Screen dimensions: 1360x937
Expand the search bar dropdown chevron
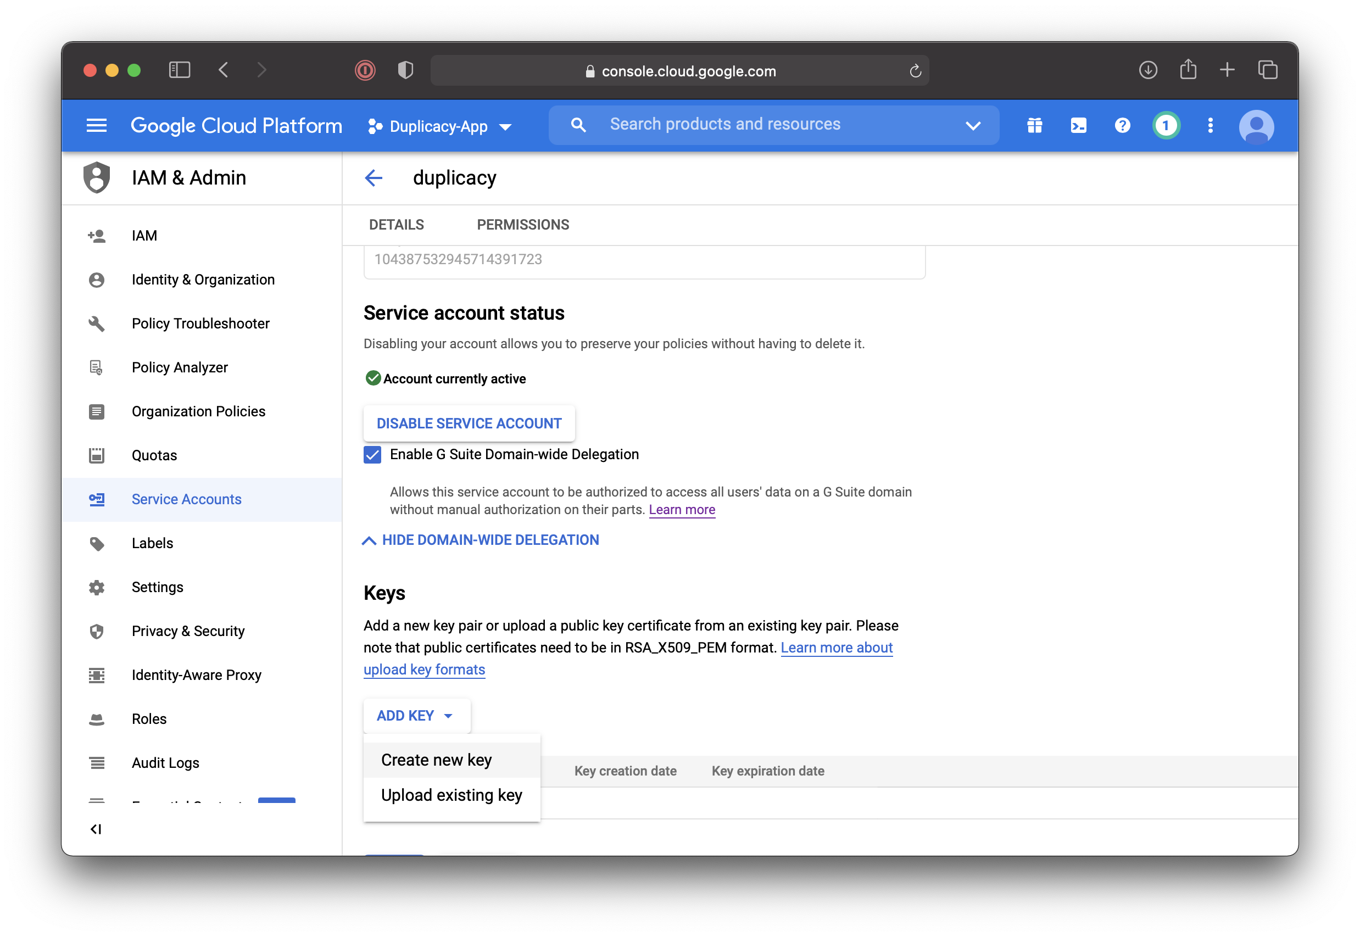pyautogui.click(x=973, y=126)
